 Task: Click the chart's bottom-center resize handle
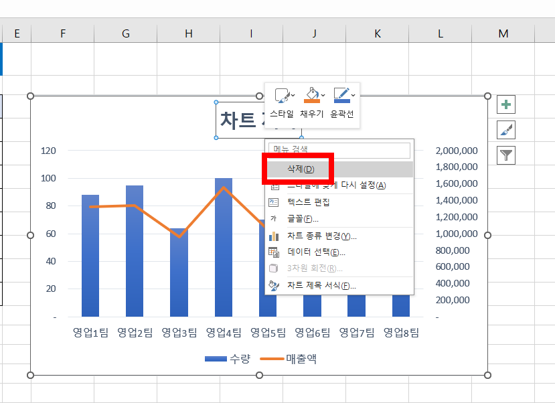[x=260, y=375]
